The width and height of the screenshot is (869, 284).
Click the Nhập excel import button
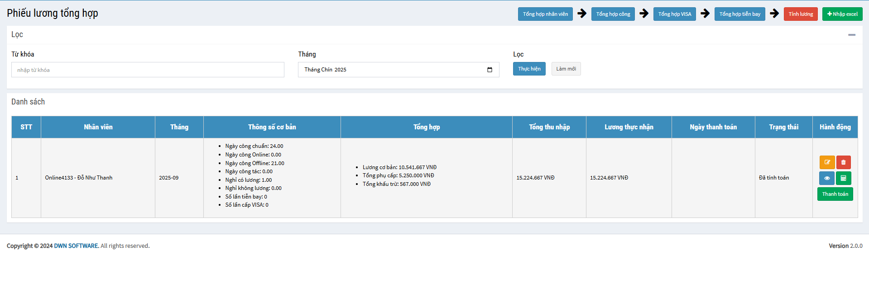pos(842,14)
